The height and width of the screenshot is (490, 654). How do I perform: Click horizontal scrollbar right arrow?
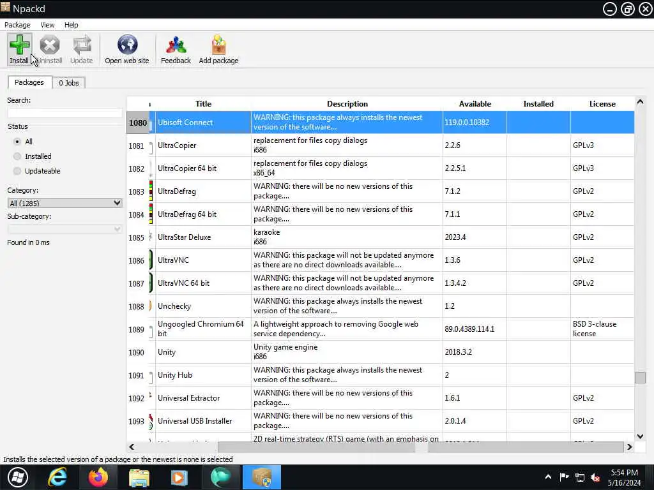[x=629, y=447]
